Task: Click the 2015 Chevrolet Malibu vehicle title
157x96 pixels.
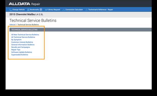Action: (x=22, y=14)
